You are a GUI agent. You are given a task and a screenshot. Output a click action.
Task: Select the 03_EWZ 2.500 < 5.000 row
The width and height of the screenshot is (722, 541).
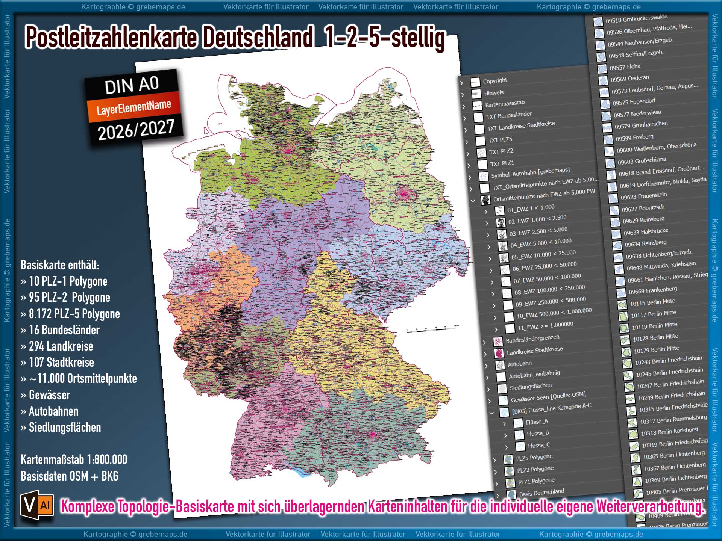pos(538,231)
